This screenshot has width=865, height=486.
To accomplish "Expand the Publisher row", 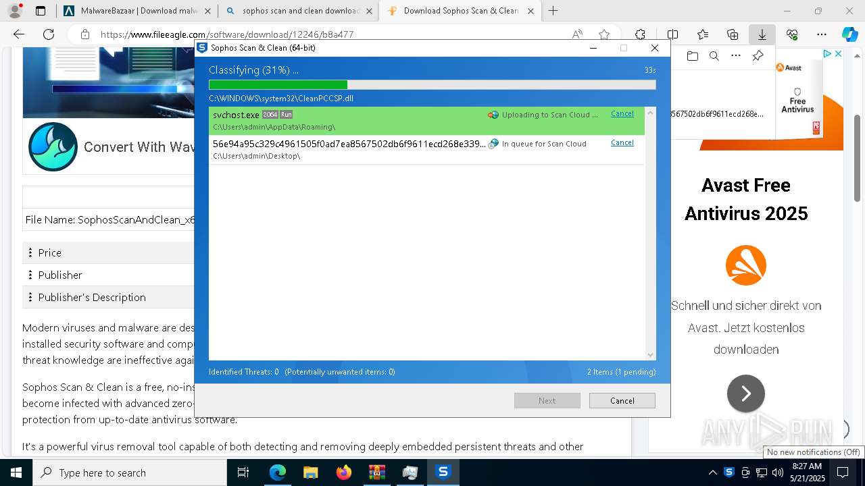I will pyautogui.click(x=108, y=275).
